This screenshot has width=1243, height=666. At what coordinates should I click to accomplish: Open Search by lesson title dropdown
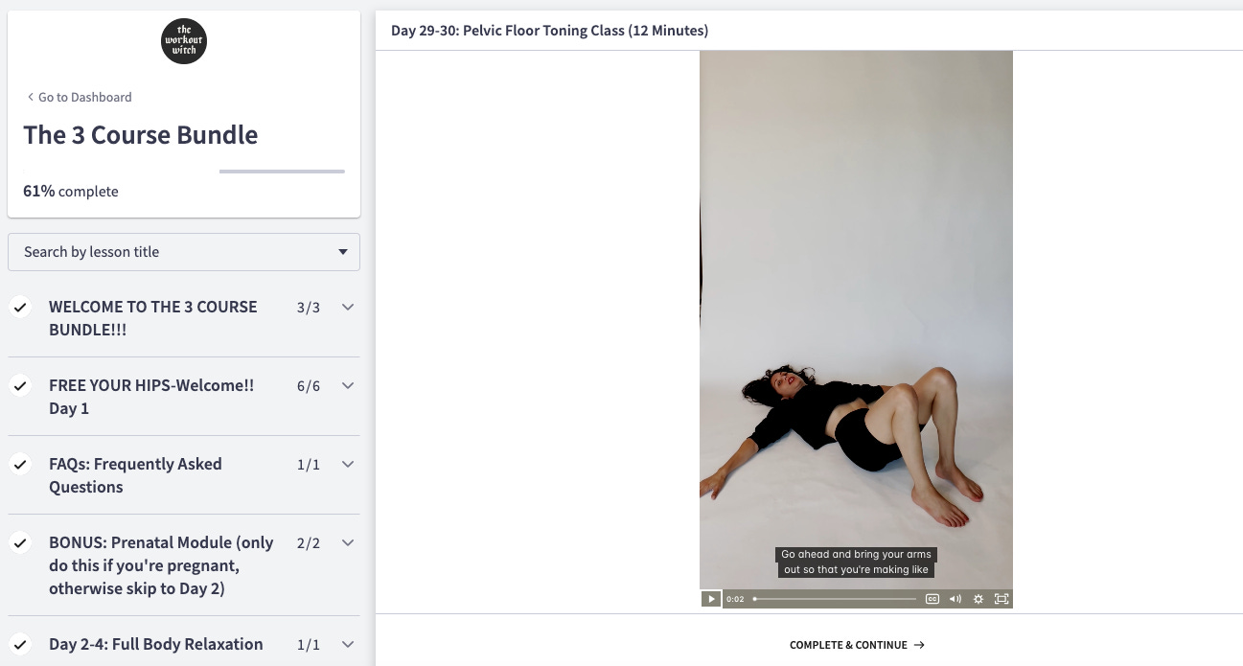click(x=184, y=252)
